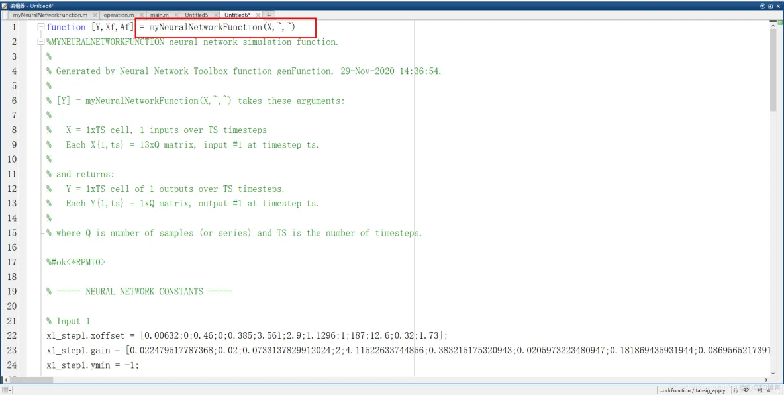Image resolution: width=784 pixels, height=395 pixels.
Task: Click the 'function' keyword on line 1
Action: [x=66, y=28]
